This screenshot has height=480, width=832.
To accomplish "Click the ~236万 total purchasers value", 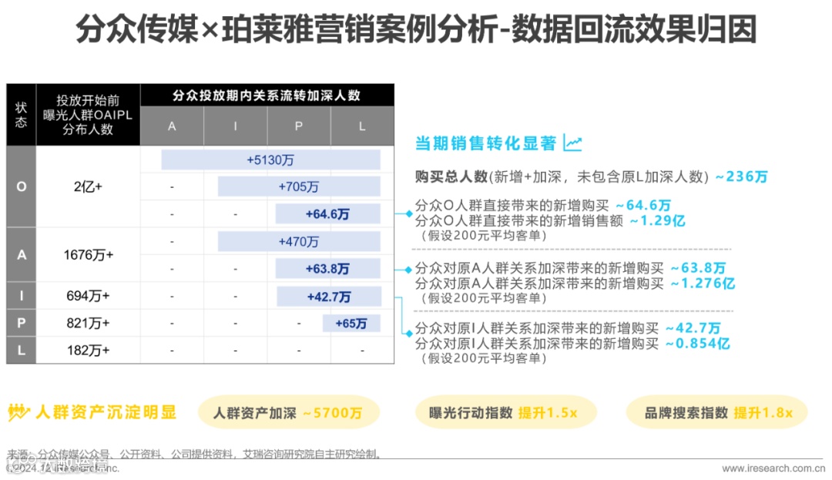I will (741, 176).
